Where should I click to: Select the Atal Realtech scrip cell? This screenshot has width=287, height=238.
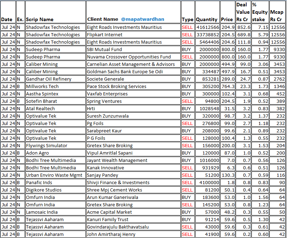[56, 109]
